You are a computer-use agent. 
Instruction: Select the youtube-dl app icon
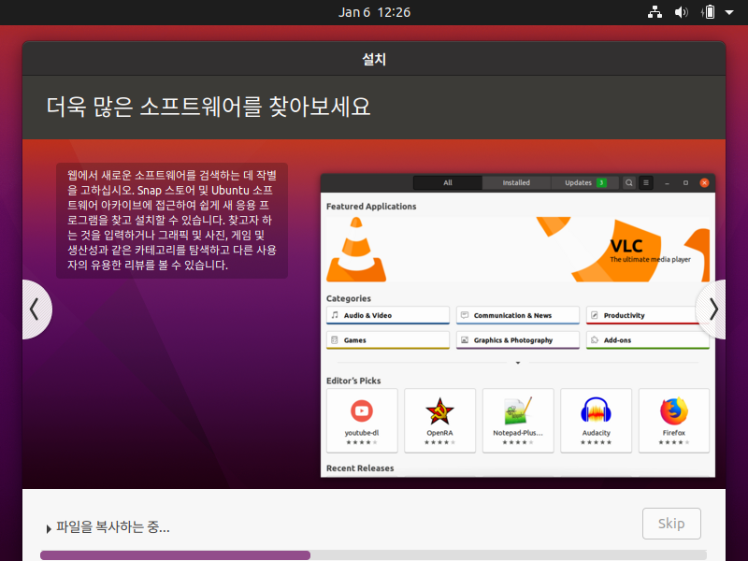coord(362,410)
